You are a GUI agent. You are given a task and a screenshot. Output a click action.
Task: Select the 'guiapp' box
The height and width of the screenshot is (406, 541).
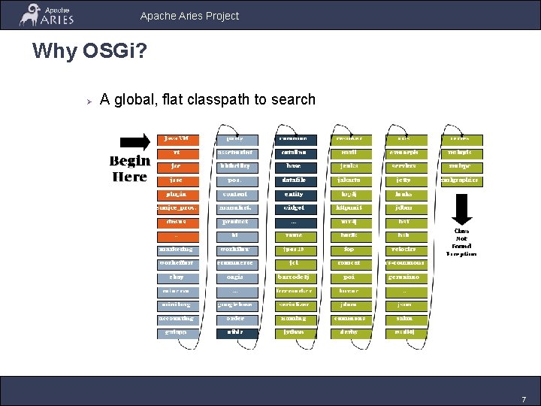click(178, 334)
